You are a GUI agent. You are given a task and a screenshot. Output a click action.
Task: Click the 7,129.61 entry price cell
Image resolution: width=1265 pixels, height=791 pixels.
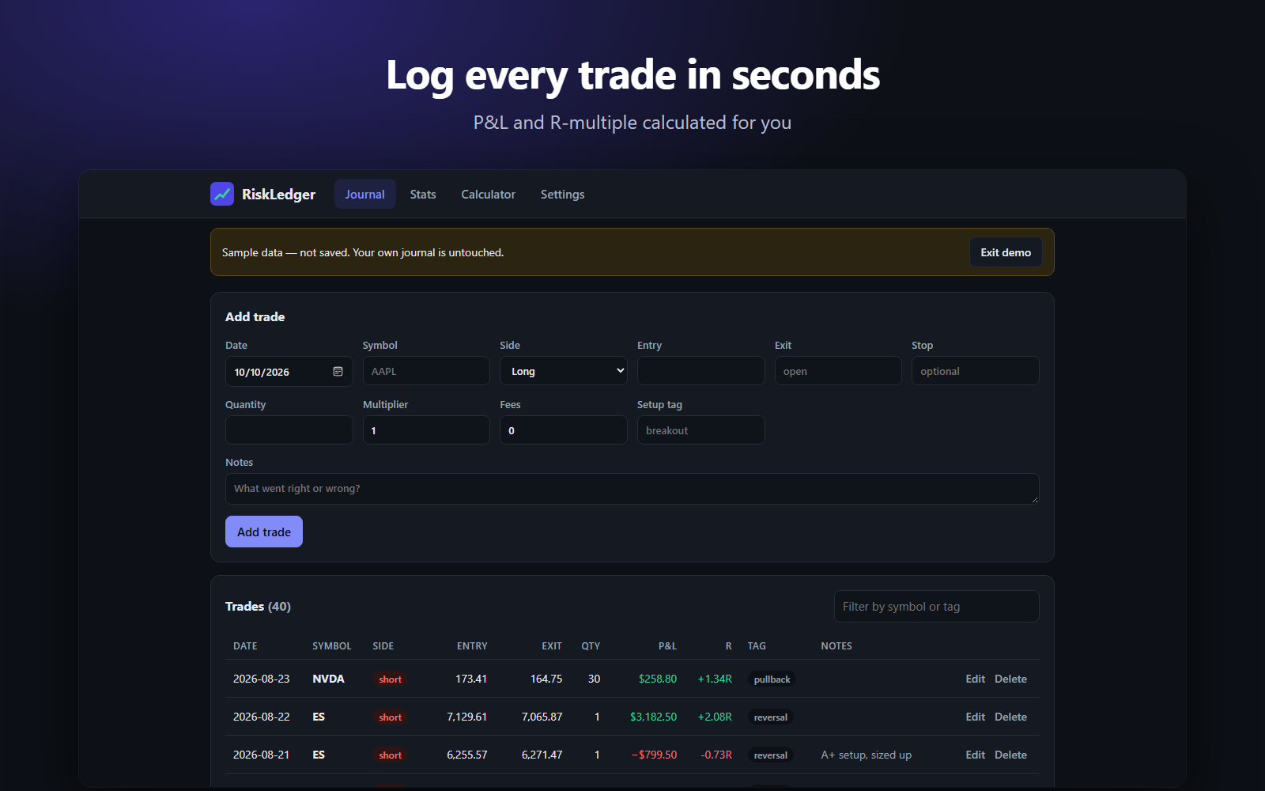pyautogui.click(x=467, y=717)
